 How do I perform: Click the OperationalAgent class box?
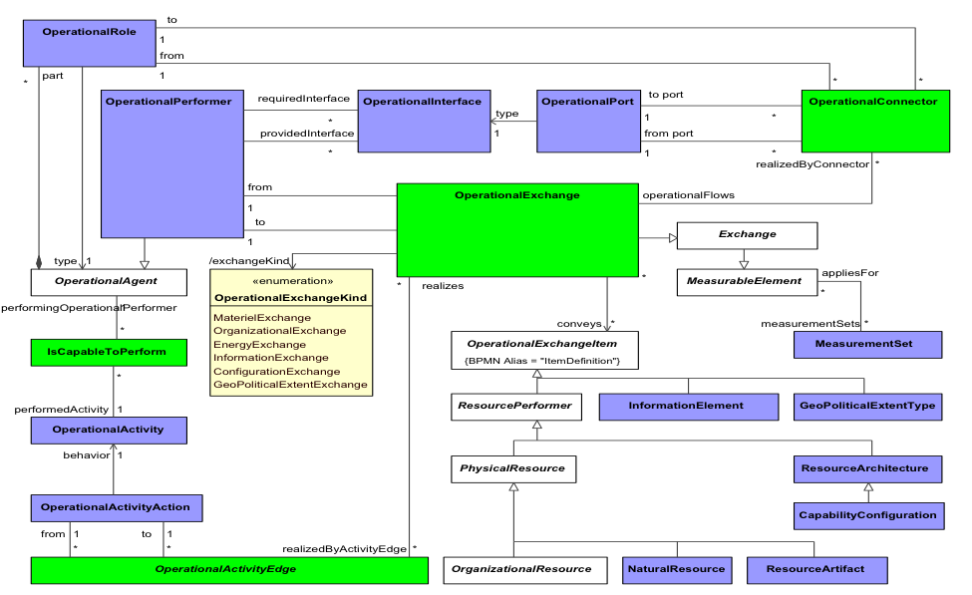(108, 282)
